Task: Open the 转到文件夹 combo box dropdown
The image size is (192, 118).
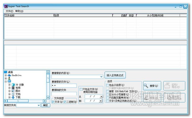Action: (39, 105)
